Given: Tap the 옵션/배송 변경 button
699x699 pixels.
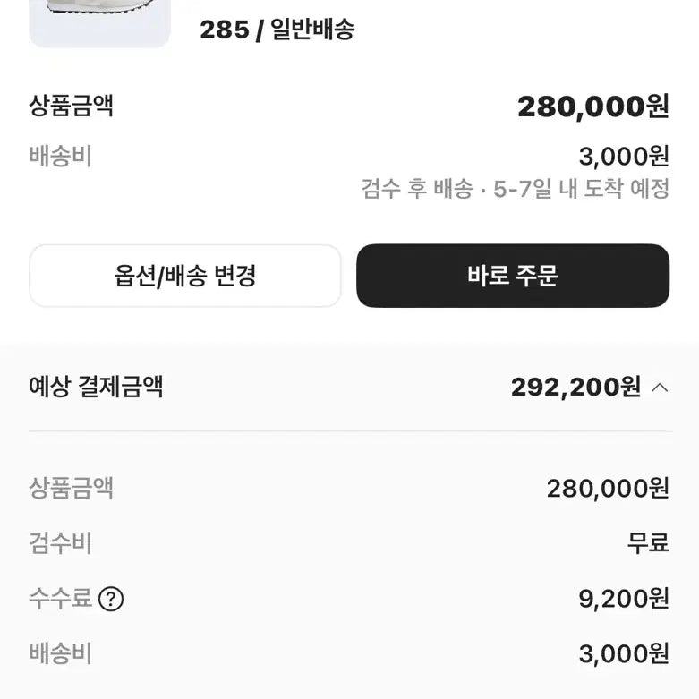Looking at the screenshot, I should 185,276.
